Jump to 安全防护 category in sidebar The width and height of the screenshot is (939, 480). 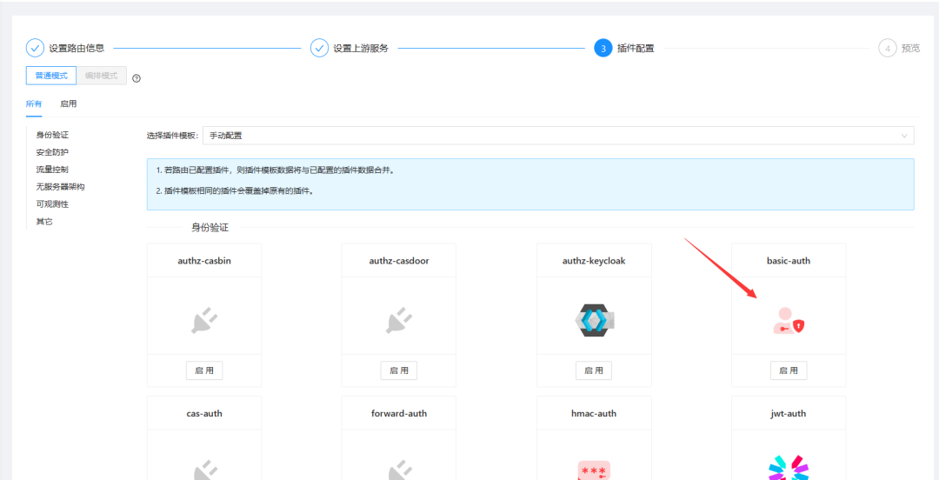(52, 152)
